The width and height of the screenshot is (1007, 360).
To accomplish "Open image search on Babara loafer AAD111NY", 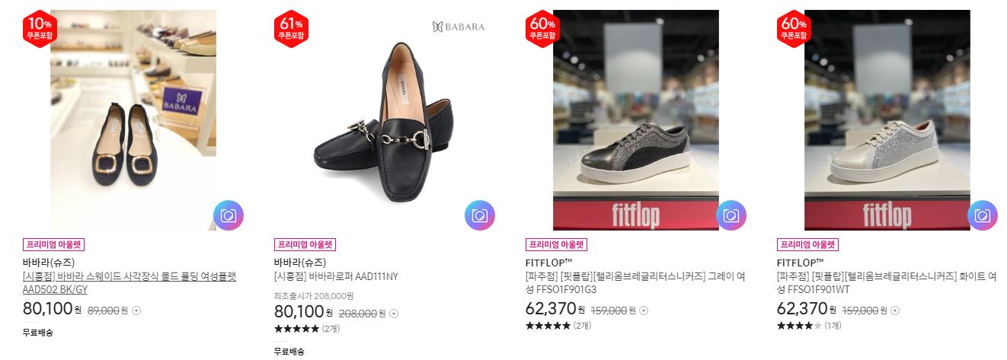I will click(480, 215).
